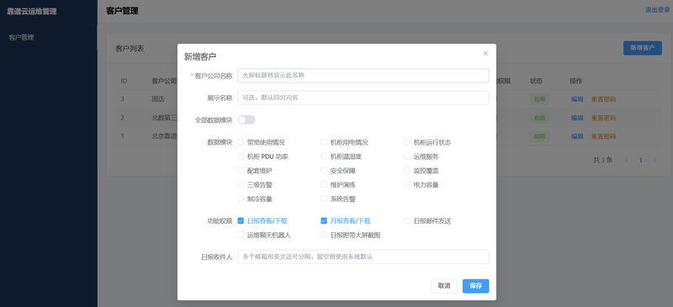673x307 pixels.
Task: Click 编辑 for the 固话 row
Action: tap(577, 99)
